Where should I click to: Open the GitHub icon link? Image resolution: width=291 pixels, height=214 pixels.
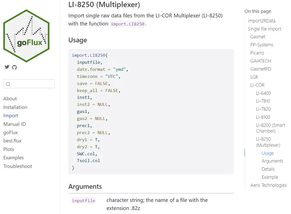coord(15,67)
